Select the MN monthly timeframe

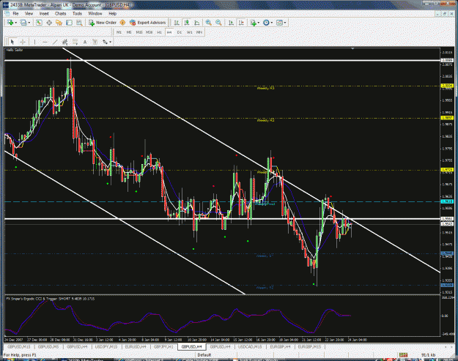(199, 32)
